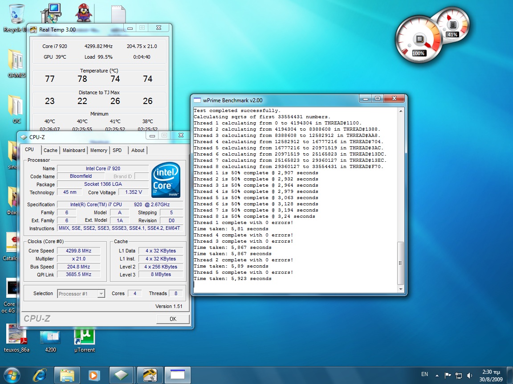Open the network tray icon
The height and width of the screenshot is (384, 513).
tap(459, 375)
